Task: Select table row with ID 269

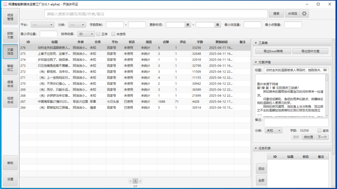Action: click(x=135, y=90)
